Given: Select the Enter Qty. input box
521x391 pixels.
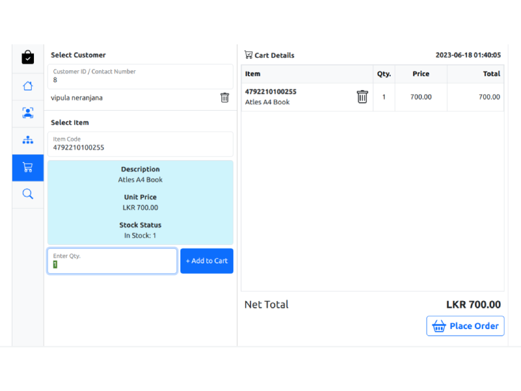Looking at the screenshot, I should coord(112,261).
